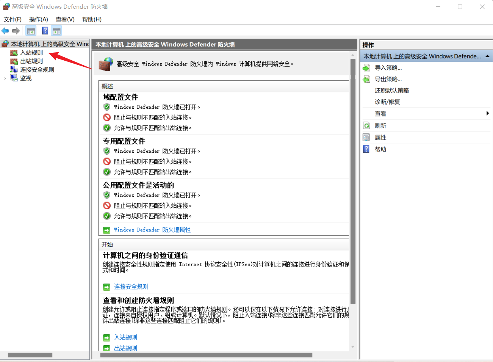Click the 连接安全规则 tree icon

pos(14,69)
